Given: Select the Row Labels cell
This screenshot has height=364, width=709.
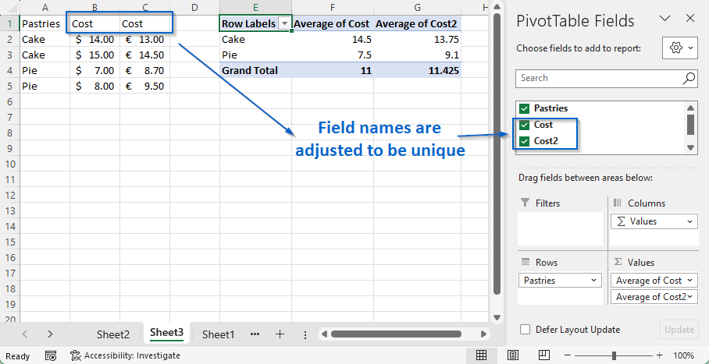Looking at the screenshot, I should (x=255, y=23).
